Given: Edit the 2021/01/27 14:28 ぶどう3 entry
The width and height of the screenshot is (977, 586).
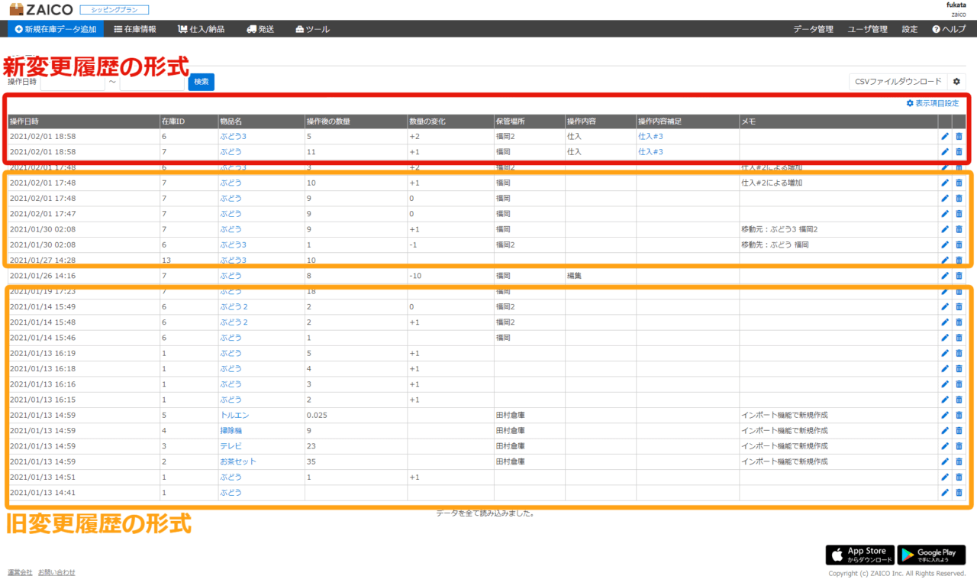Looking at the screenshot, I should 945,261.
